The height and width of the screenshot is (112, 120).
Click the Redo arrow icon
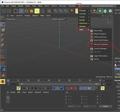[x=9, y=11]
